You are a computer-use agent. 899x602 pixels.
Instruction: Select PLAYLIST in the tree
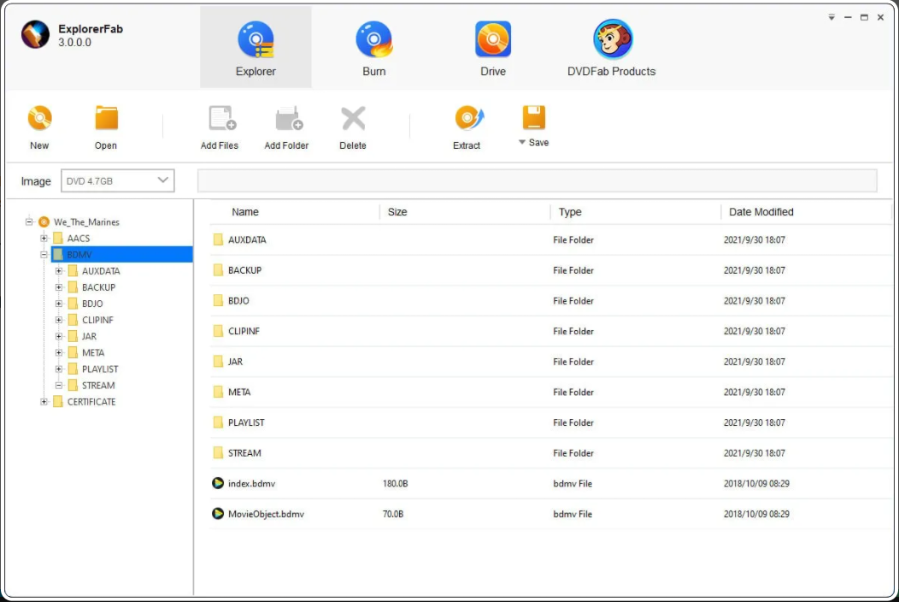tap(100, 369)
